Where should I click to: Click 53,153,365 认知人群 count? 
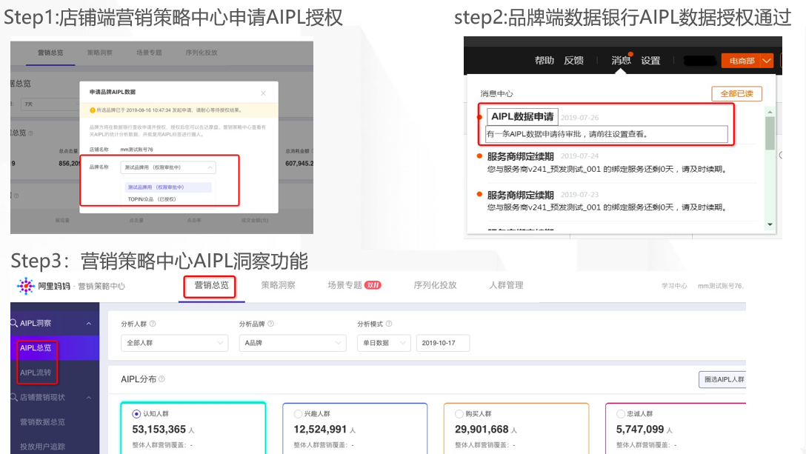tap(159, 430)
